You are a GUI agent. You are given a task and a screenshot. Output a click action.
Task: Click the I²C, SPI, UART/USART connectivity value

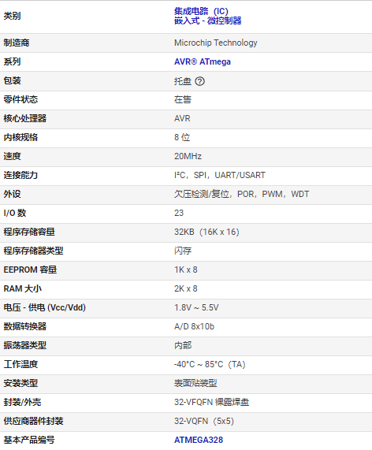pyautogui.click(x=220, y=175)
